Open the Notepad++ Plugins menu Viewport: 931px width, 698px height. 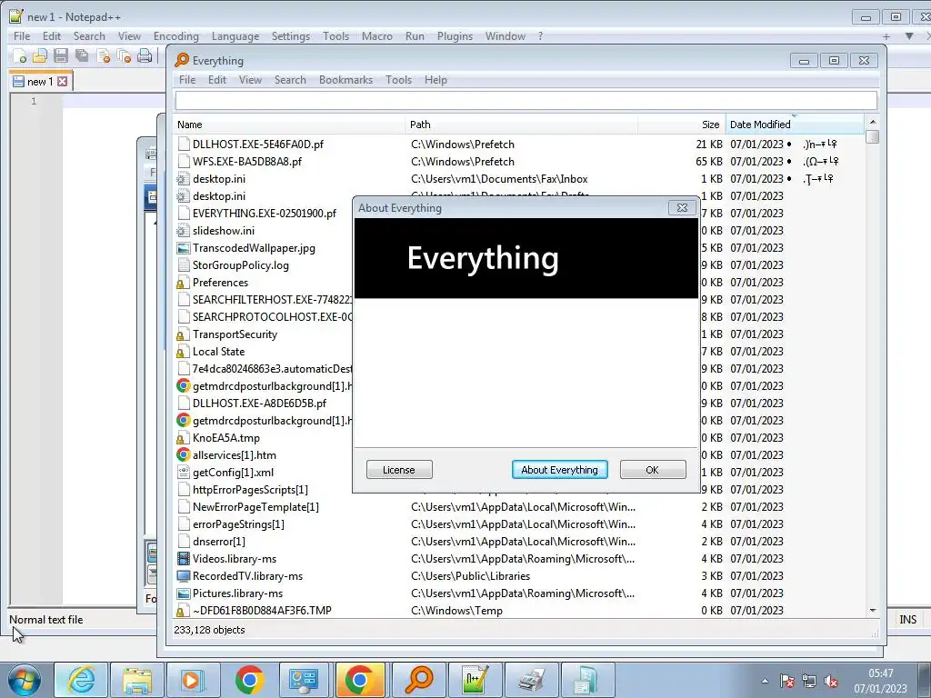point(455,36)
